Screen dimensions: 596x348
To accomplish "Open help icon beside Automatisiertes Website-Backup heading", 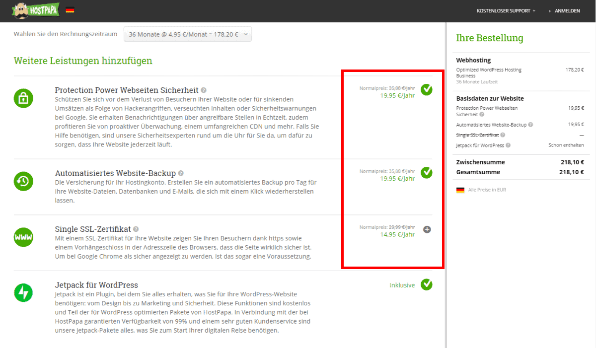I will point(181,173).
